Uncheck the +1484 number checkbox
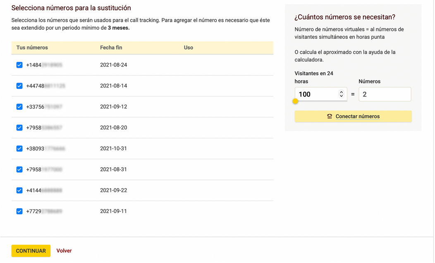435x263 pixels. (x=19, y=65)
